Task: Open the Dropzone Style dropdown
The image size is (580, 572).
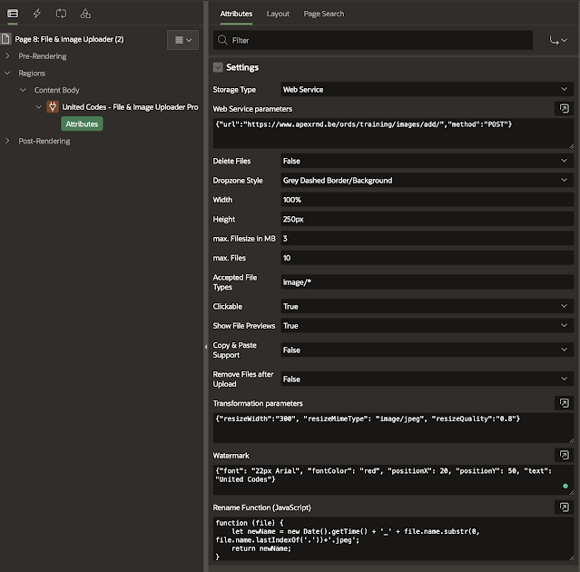Action: (x=427, y=181)
